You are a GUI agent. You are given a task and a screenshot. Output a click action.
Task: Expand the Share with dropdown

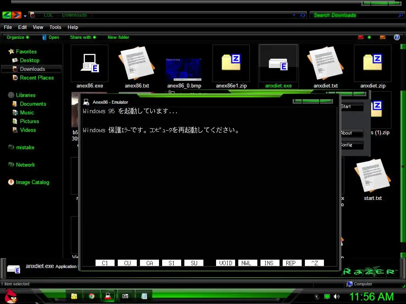(x=83, y=37)
